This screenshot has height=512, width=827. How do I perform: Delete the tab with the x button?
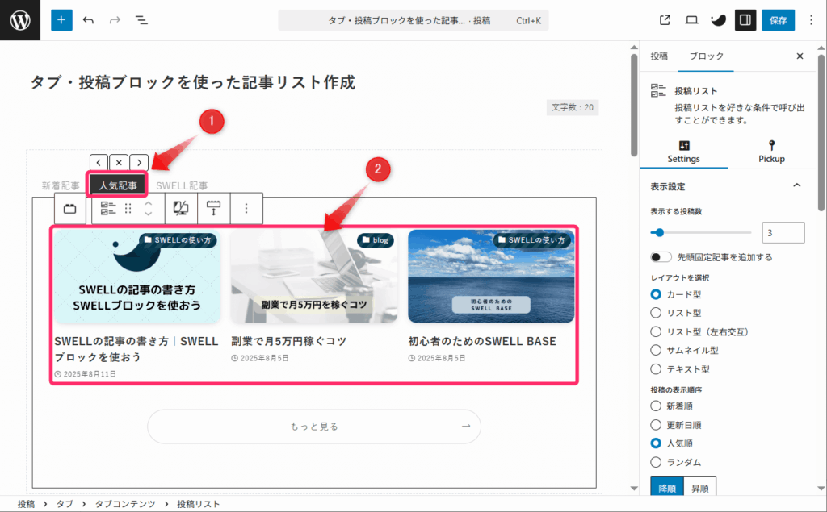coord(119,163)
